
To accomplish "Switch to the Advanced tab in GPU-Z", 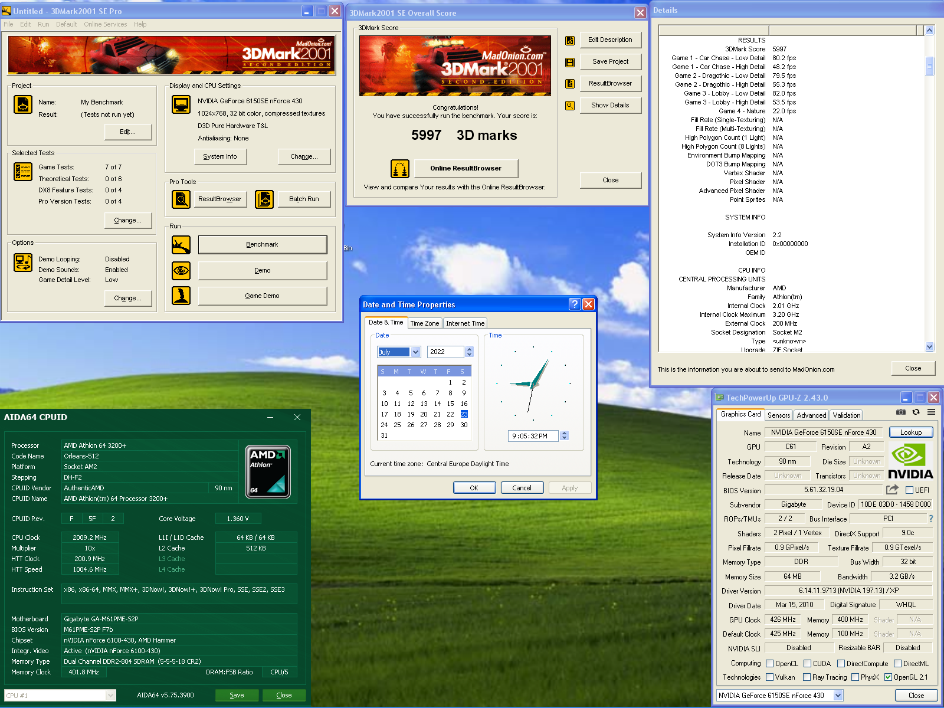I will (811, 415).
